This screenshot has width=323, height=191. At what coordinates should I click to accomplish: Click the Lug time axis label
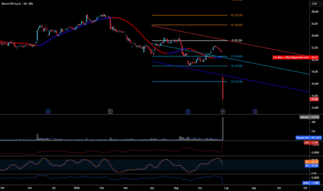[x=226, y=188]
